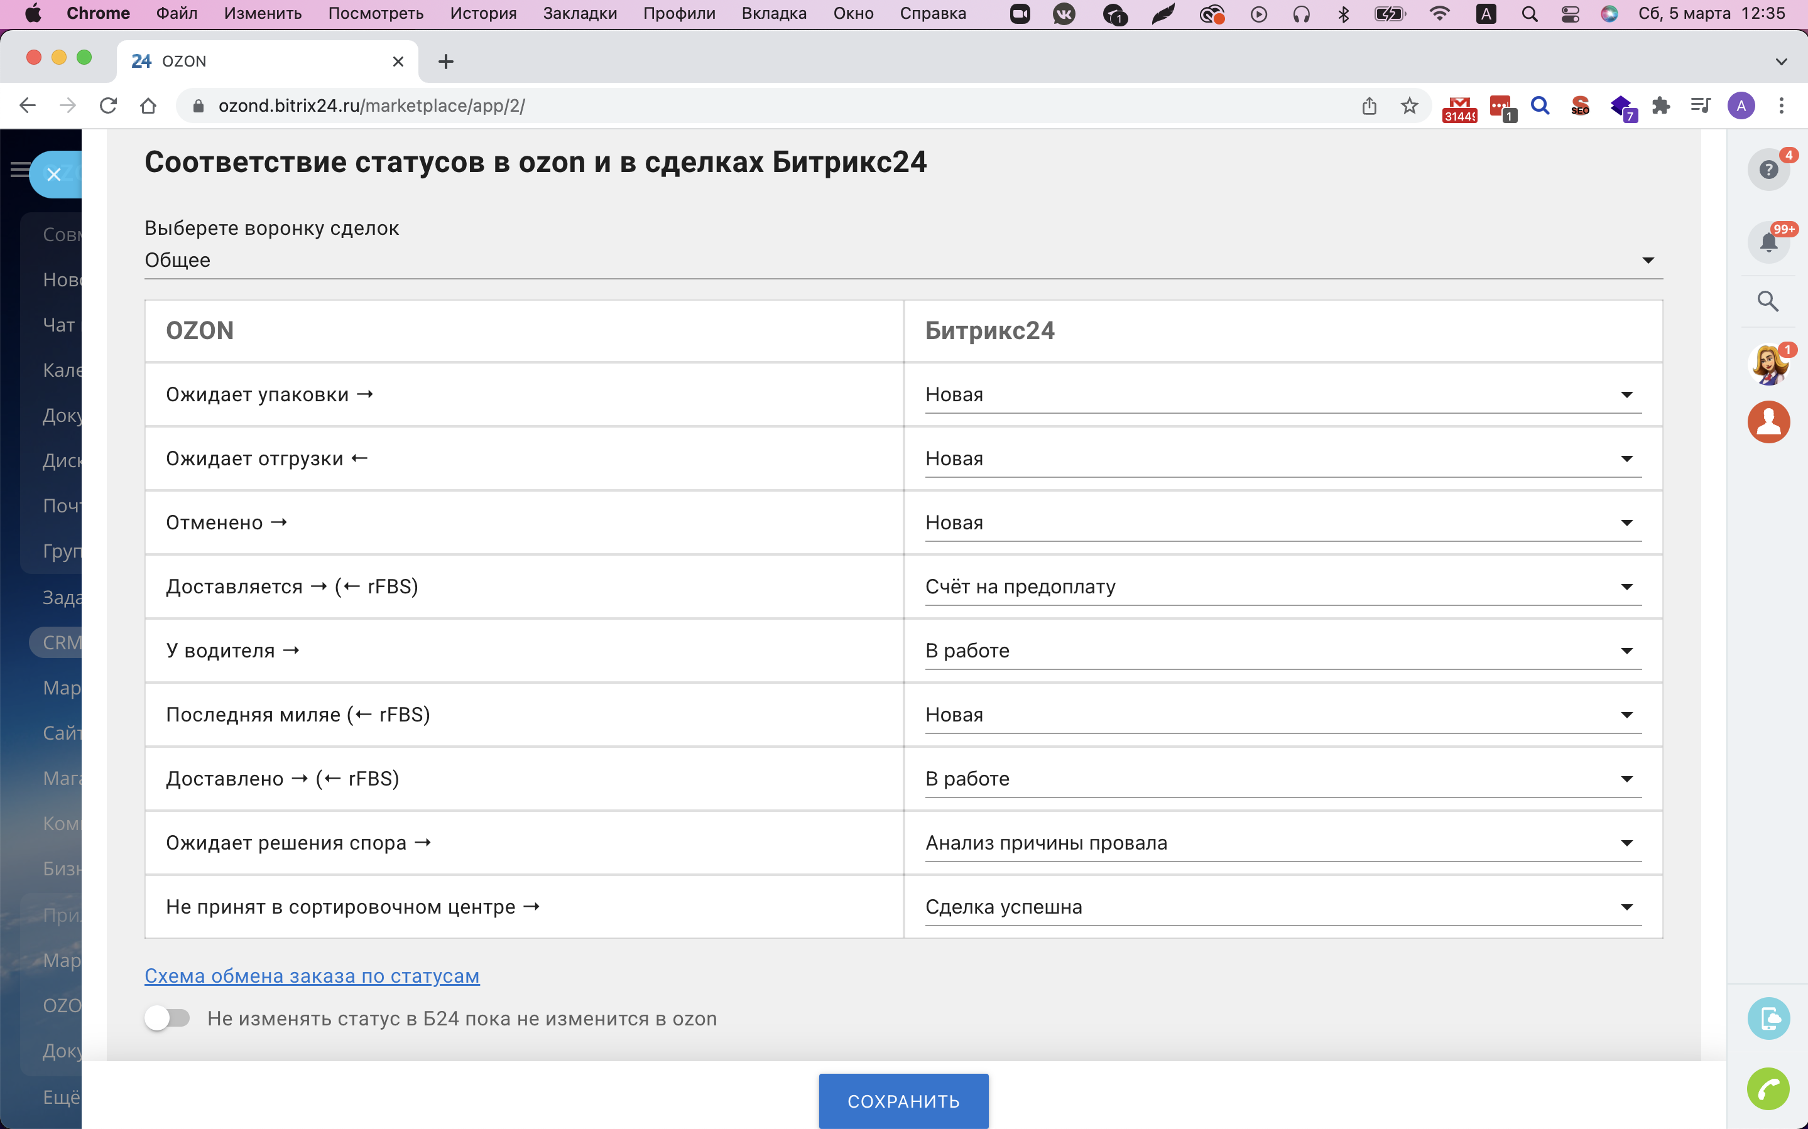Open status dropdown for 'Ожидает упаковки'
Image resolution: width=1808 pixels, height=1129 pixels.
[1282, 395]
